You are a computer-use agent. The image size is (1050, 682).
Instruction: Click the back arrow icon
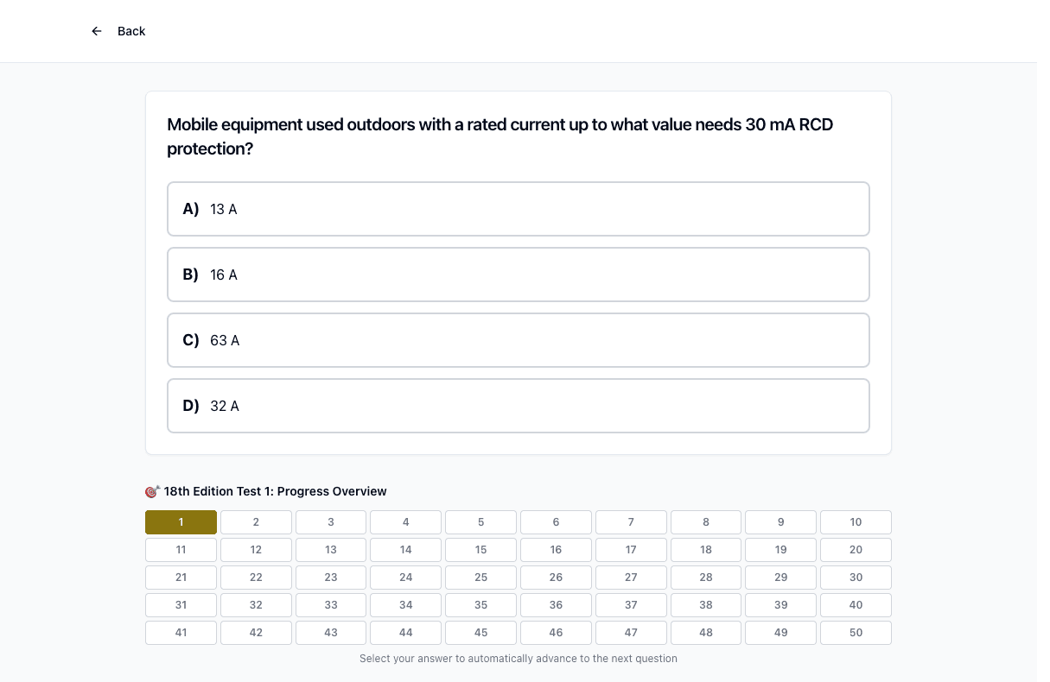97,31
